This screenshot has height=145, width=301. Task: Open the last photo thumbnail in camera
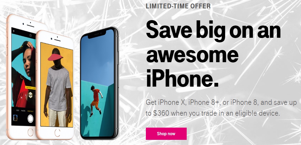[15, 118]
